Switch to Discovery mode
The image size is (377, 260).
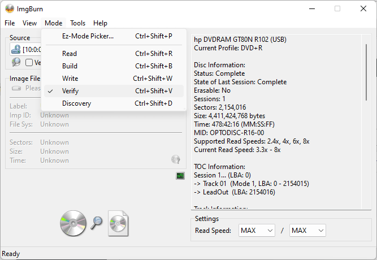pos(76,103)
